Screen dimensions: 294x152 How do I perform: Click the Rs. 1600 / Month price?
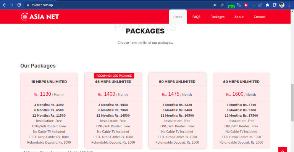pyautogui.click(x=241, y=94)
